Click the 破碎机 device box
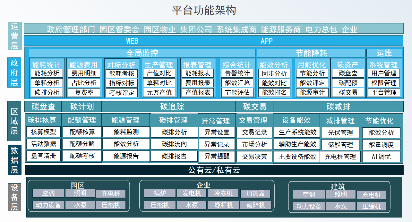Screen dimensions: 412x222 [x=255, y=205]
